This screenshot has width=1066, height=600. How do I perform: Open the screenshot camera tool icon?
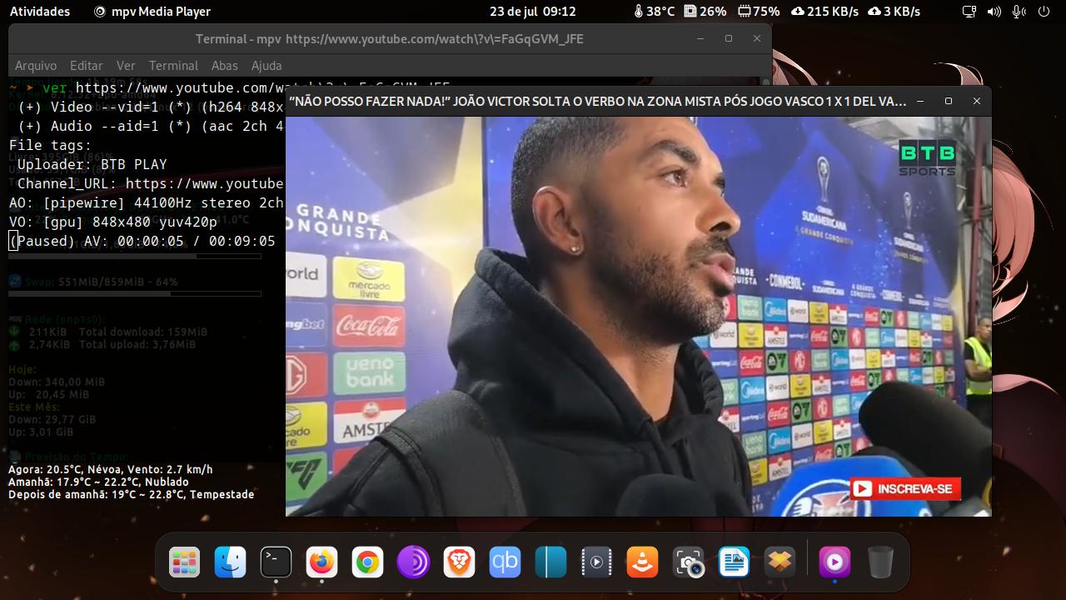(x=688, y=562)
